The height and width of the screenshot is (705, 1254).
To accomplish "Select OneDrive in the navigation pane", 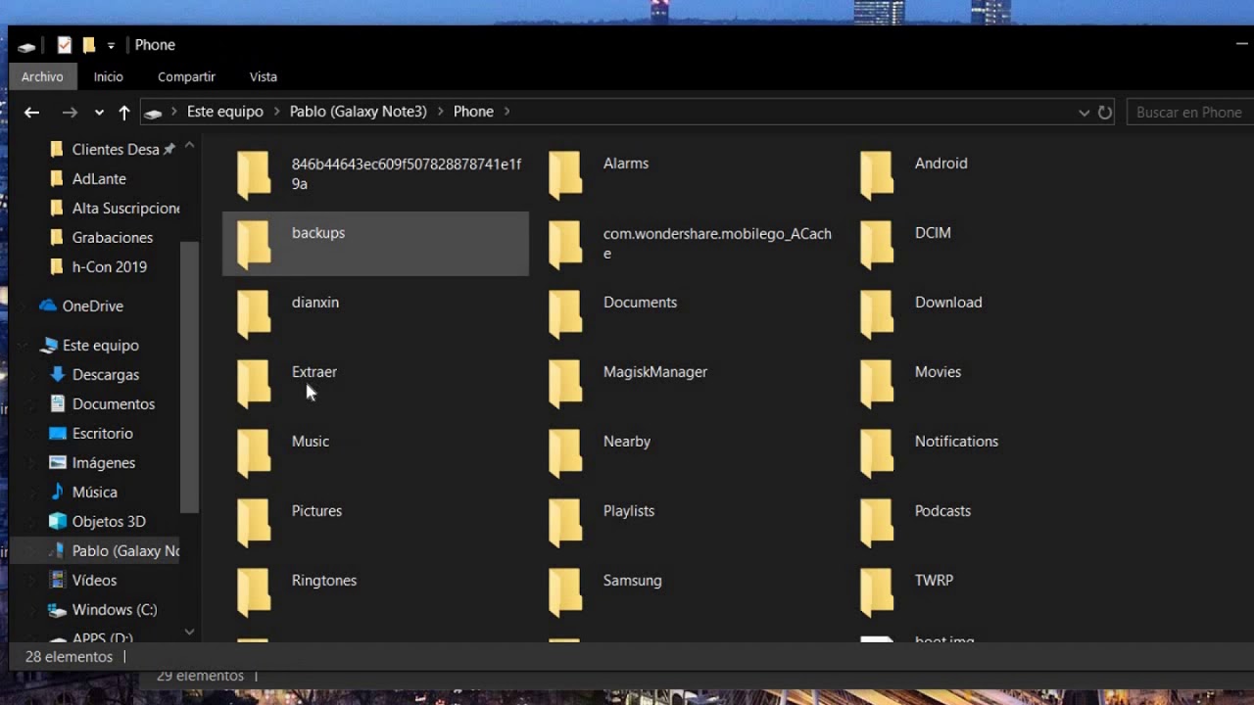I will (x=93, y=305).
